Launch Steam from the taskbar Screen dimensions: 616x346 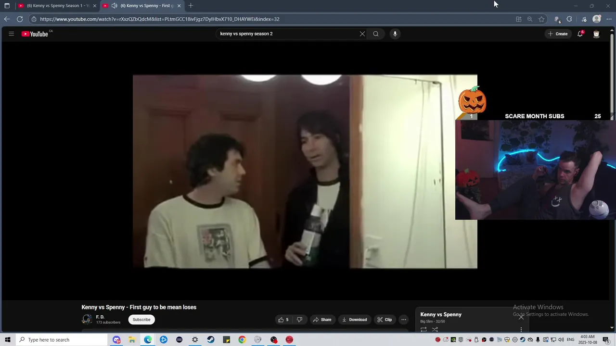point(211,340)
